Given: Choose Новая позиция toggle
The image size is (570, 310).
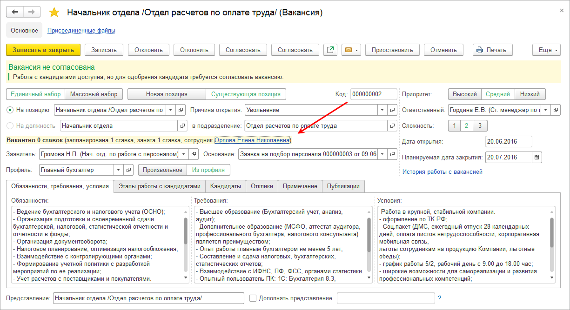Looking at the screenshot, I should 167,94.
